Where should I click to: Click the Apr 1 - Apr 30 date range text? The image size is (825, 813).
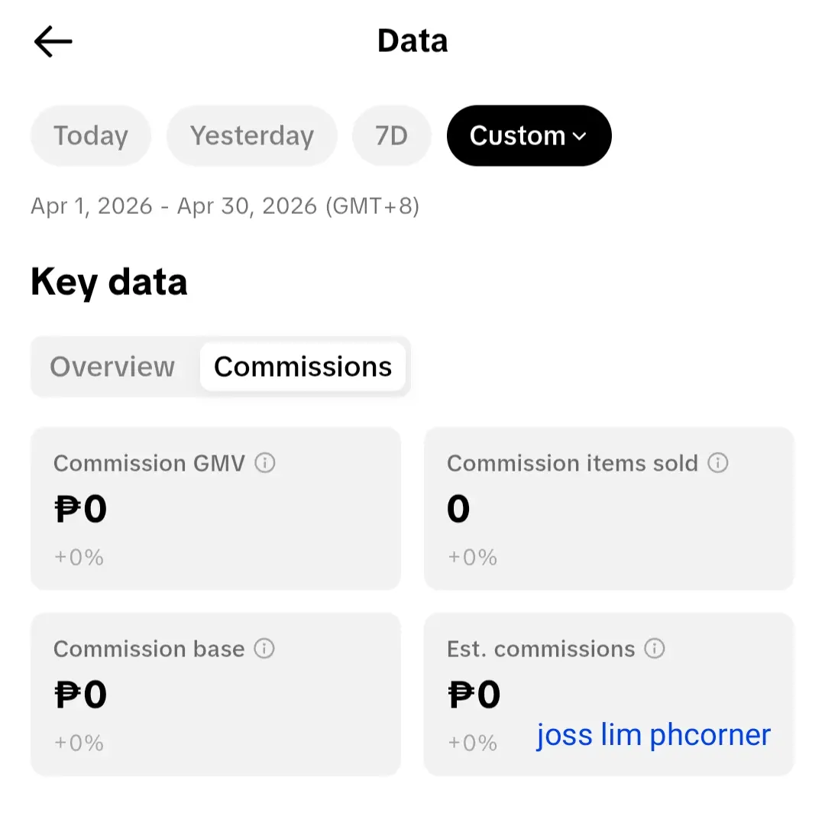pos(225,206)
